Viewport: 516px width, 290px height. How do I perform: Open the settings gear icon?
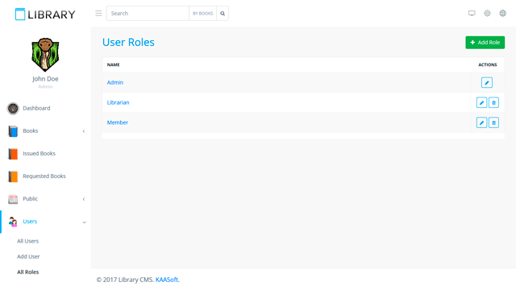pyautogui.click(x=487, y=13)
